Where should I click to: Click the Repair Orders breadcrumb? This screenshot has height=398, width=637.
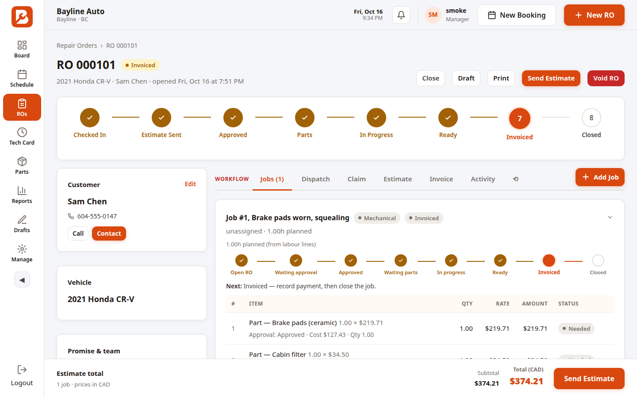click(x=77, y=46)
